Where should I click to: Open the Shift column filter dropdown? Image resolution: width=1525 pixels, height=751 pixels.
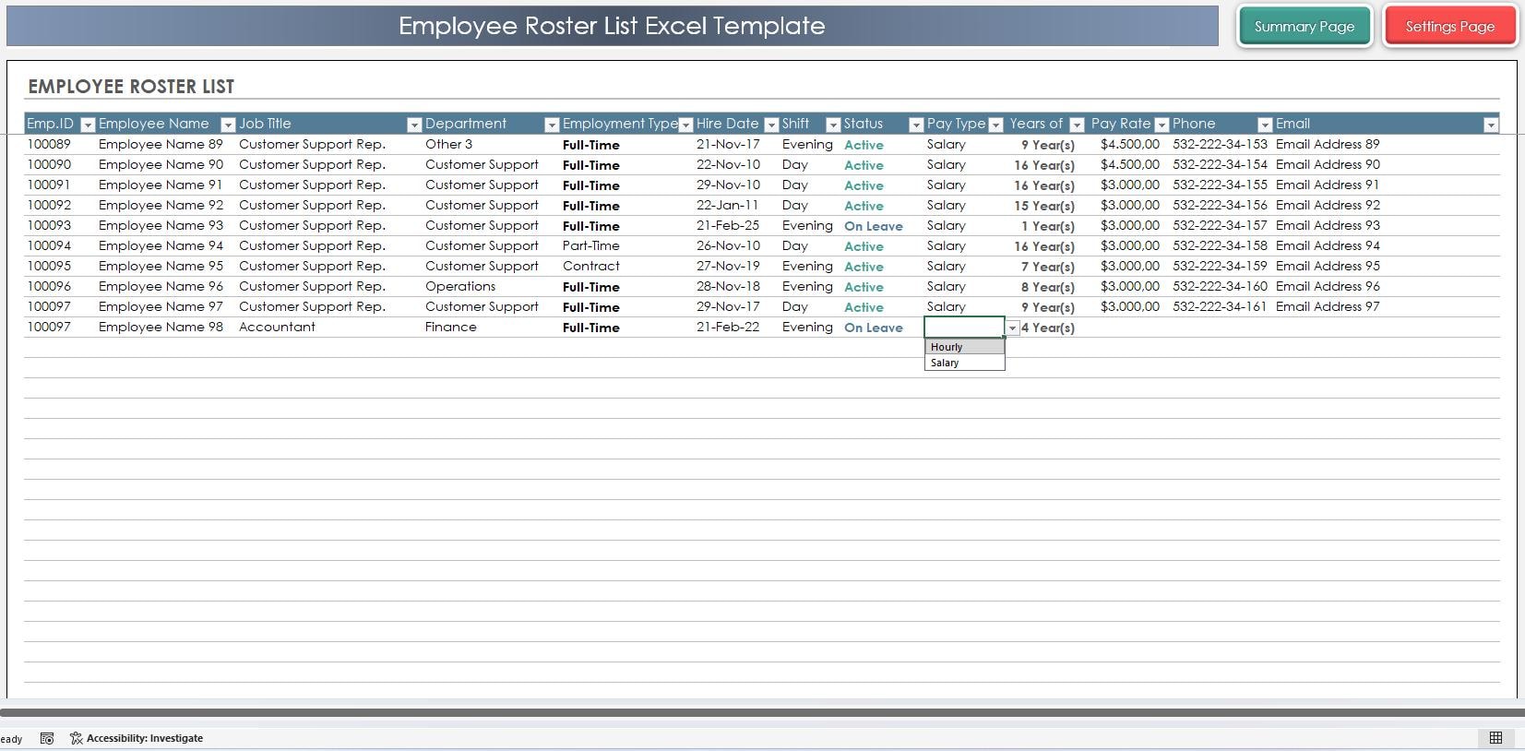(x=833, y=125)
